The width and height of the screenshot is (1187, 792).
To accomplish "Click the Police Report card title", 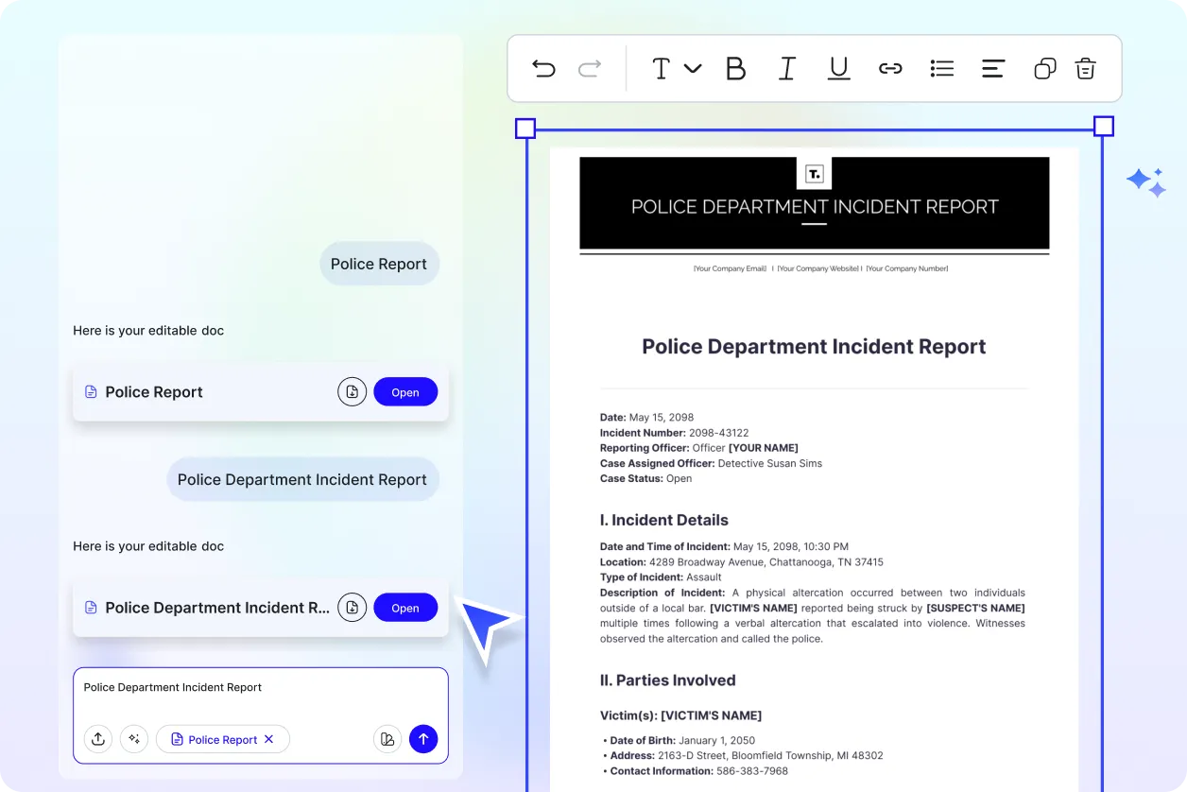I will (x=154, y=392).
